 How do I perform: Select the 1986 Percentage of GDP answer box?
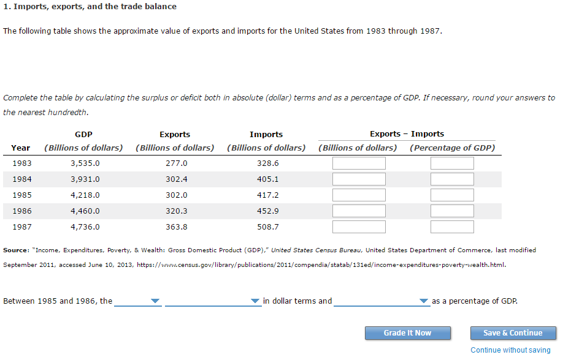click(x=452, y=211)
